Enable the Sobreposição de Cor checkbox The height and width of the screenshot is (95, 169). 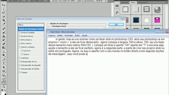pos(20,61)
